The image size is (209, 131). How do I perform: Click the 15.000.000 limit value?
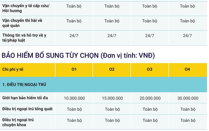pos(112,98)
